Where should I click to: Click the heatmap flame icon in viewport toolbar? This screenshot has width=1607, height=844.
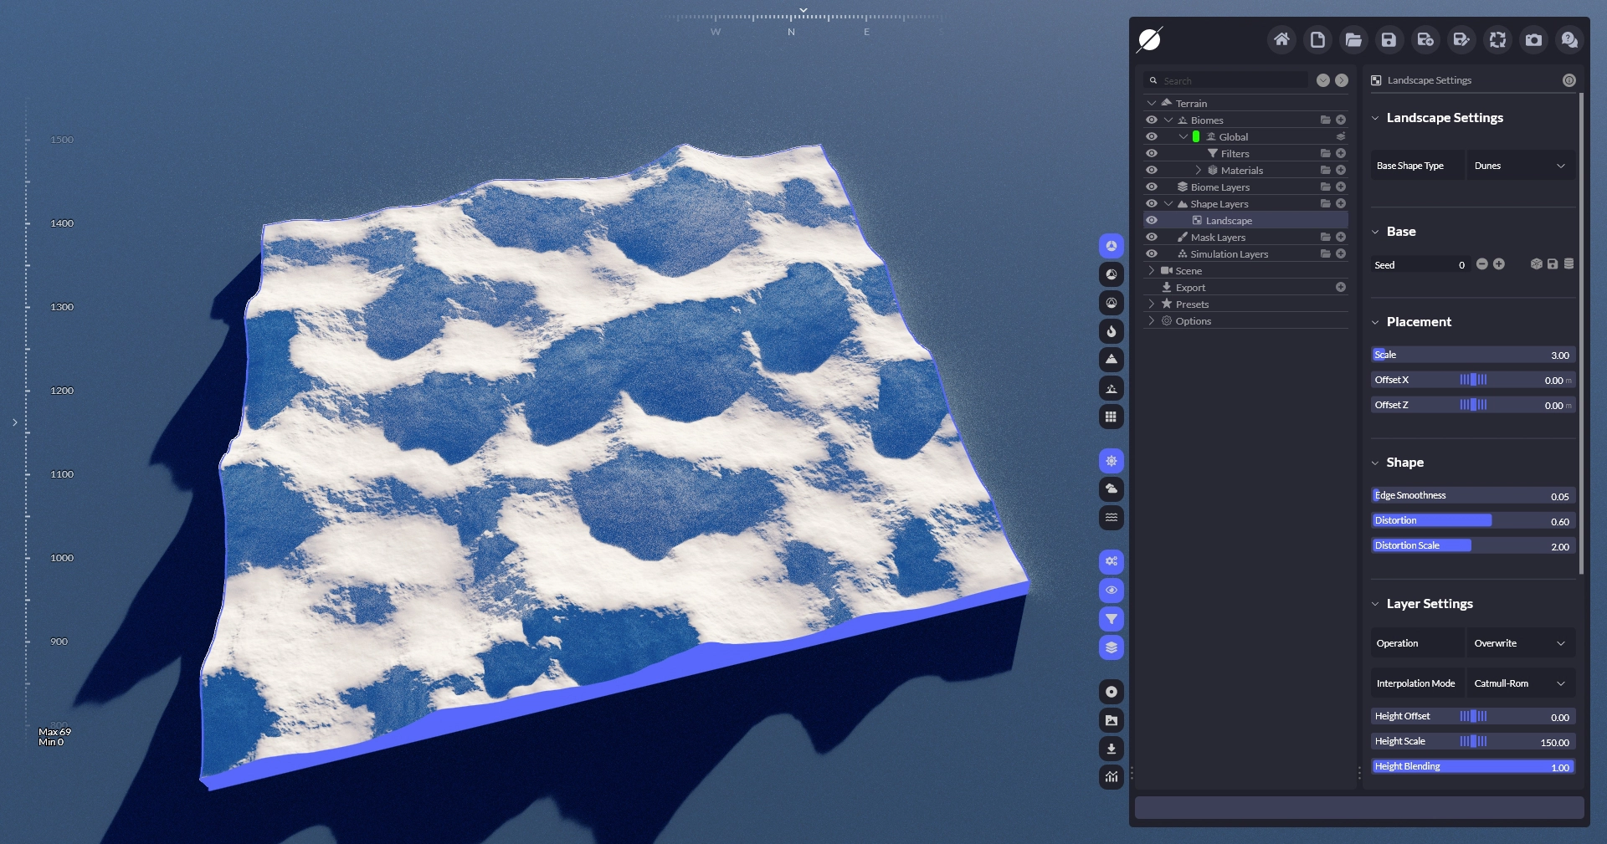(x=1111, y=331)
